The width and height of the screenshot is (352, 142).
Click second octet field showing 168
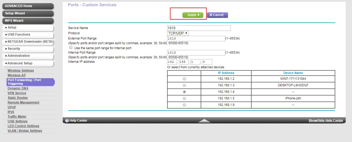pyautogui.click(x=184, y=62)
